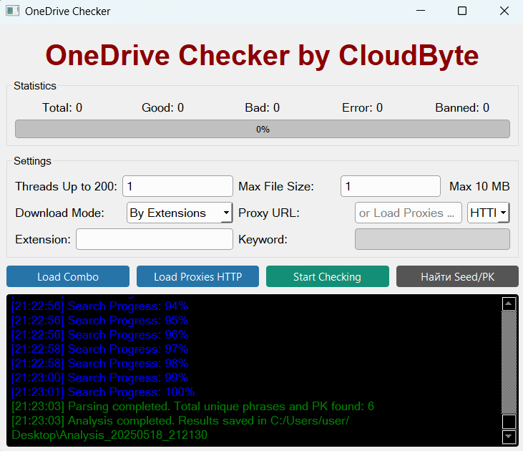This screenshot has width=523, height=451.
Task: Click the 'Max 10 MB' label
Action: click(479, 186)
